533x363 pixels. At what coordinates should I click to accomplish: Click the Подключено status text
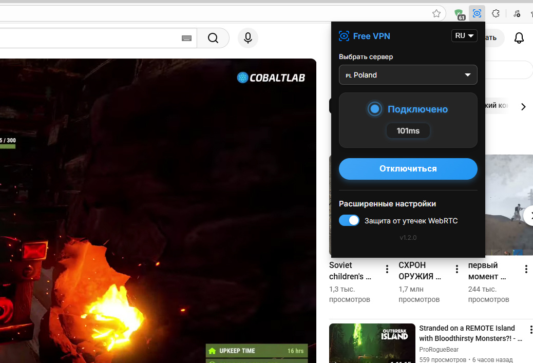pyautogui.click(x=418, y=109)
